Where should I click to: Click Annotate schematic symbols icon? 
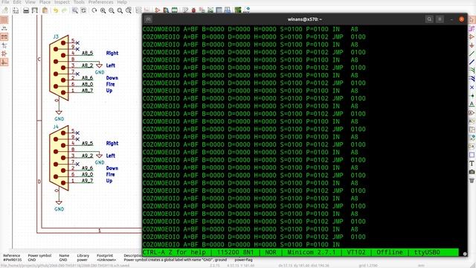185,10
